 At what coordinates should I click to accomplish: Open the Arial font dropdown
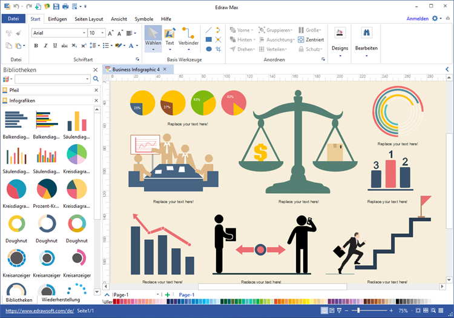(84, 33)
